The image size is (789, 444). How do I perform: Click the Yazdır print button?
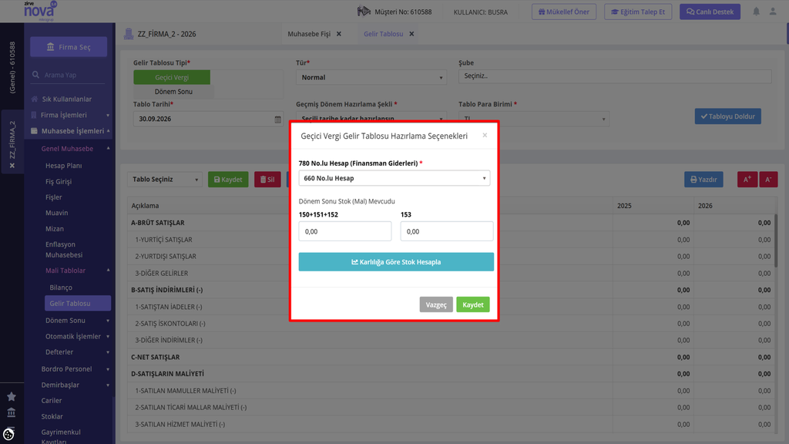pyautogui.click(x=703, y=179)
